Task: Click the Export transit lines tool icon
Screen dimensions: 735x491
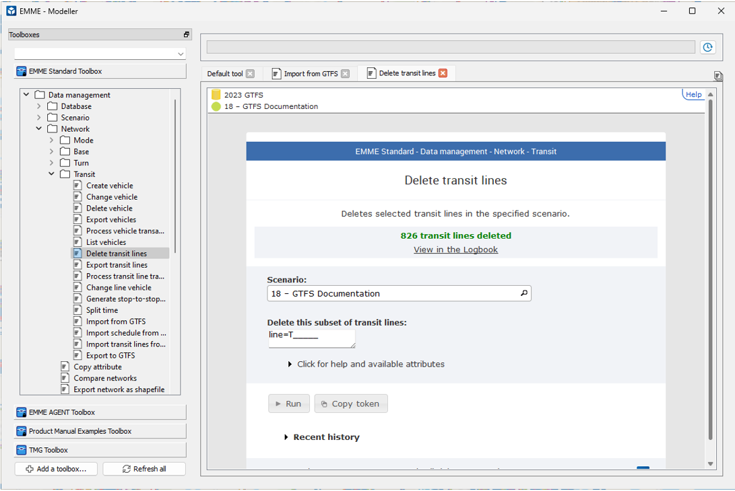Action: point(78,264)
